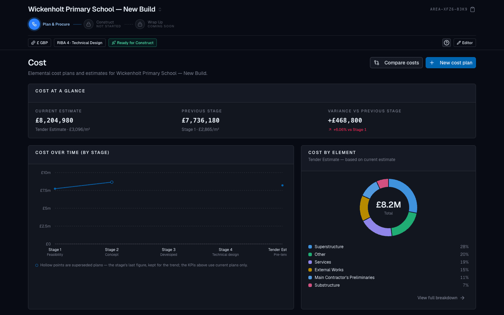Click the "Tender Estimate · £3,096/m²" subtext

click(x=63, y=129)
